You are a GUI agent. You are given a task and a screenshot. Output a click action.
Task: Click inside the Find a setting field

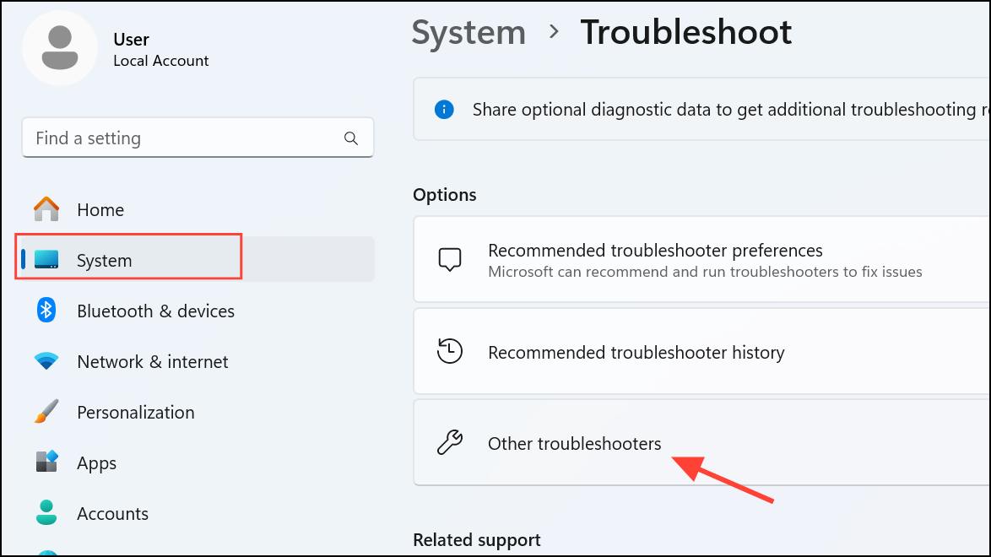click(x=169, y=138)
